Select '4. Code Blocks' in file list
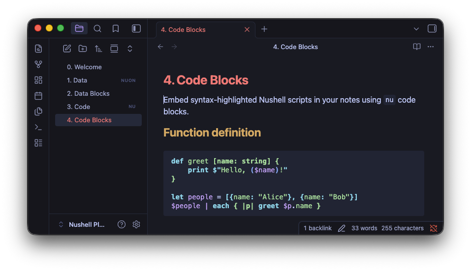Image resolution: width=471 pixels, height=271 pixels. 98,120
